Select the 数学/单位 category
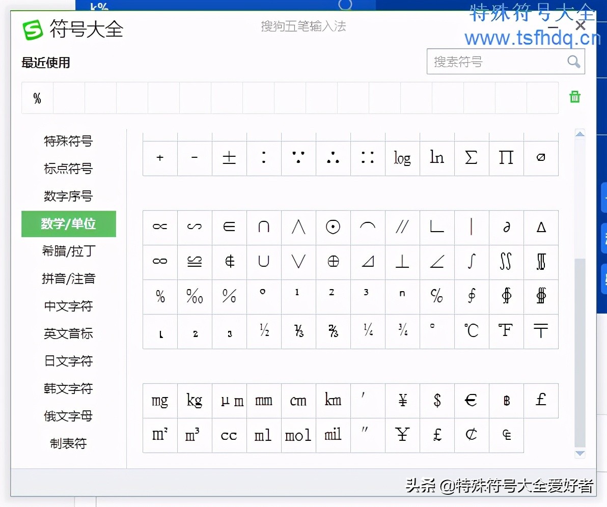 [69, 223]
